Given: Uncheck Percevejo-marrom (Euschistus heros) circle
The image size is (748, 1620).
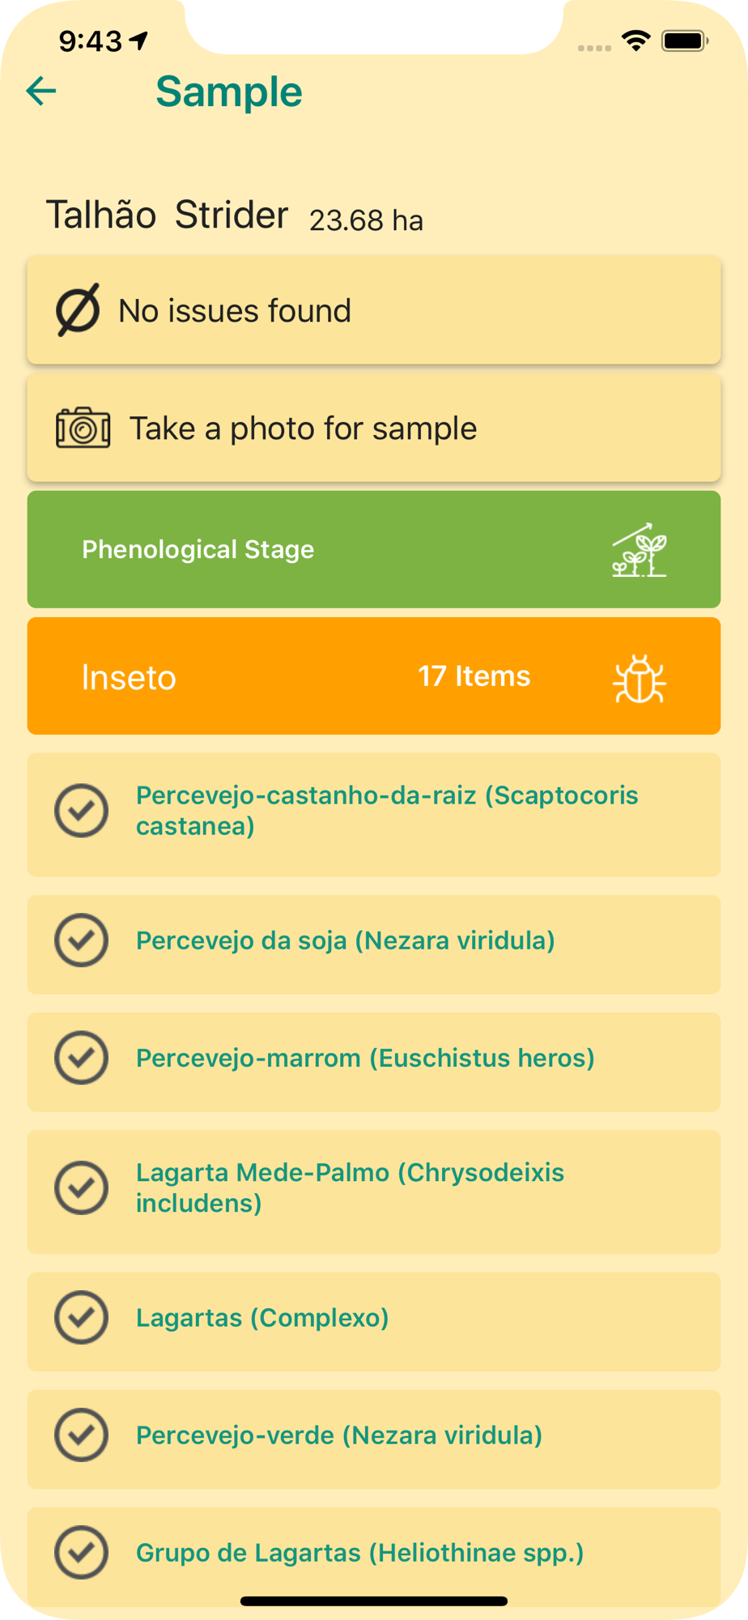Looking at the screenshot, I should click(82, 1058).
